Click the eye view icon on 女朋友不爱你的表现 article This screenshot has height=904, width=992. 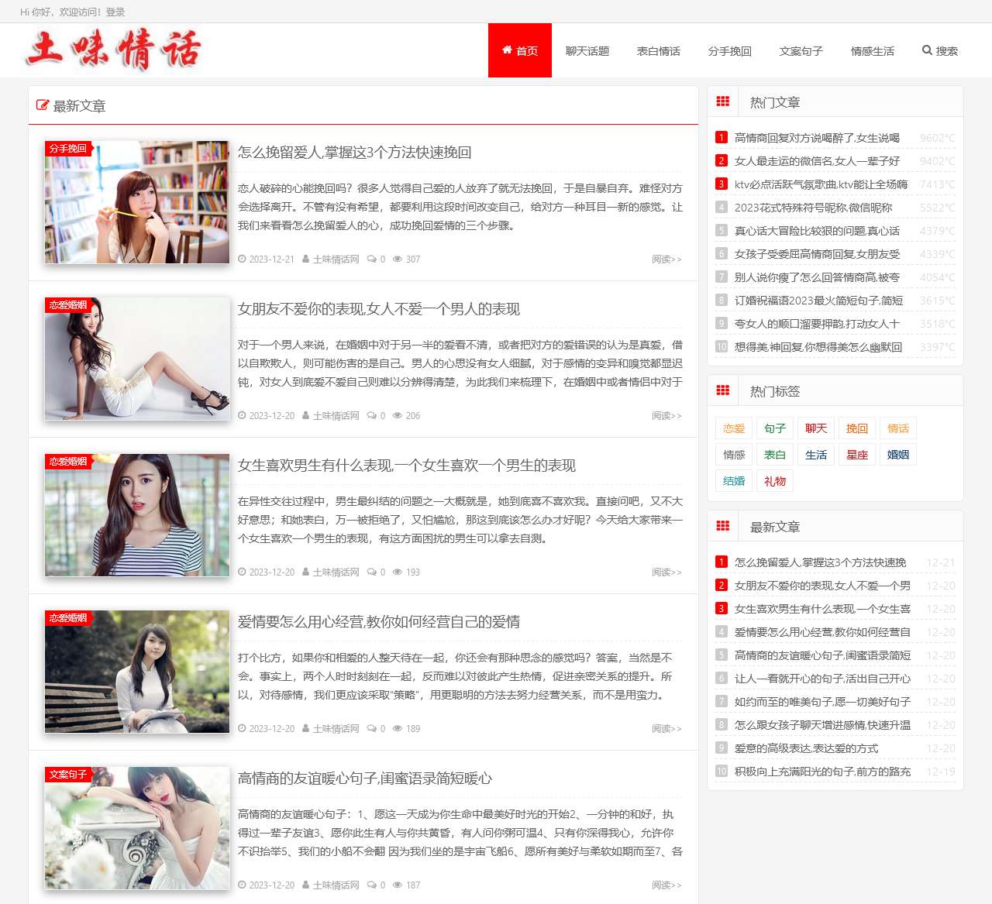(397, 416)
